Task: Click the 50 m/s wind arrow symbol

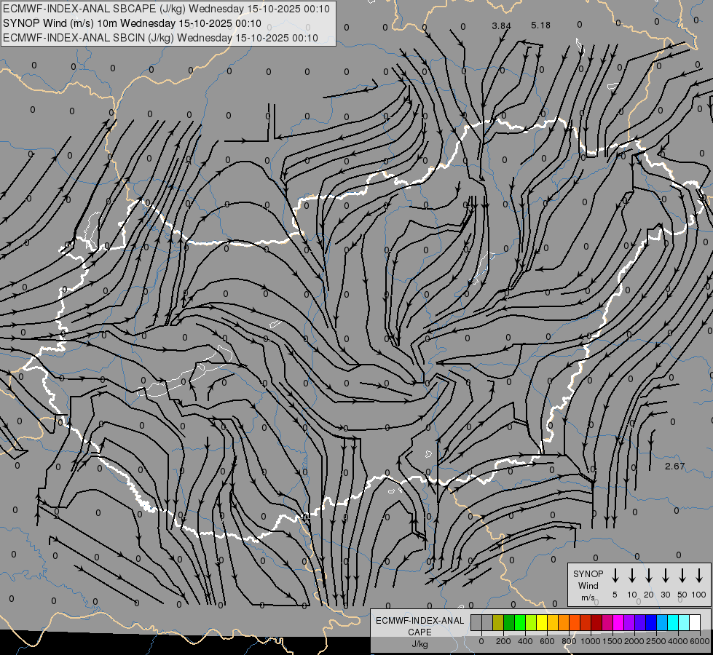Action: click(682, 576)
